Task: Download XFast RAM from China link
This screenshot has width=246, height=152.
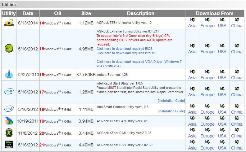Action: coord(237,136)
